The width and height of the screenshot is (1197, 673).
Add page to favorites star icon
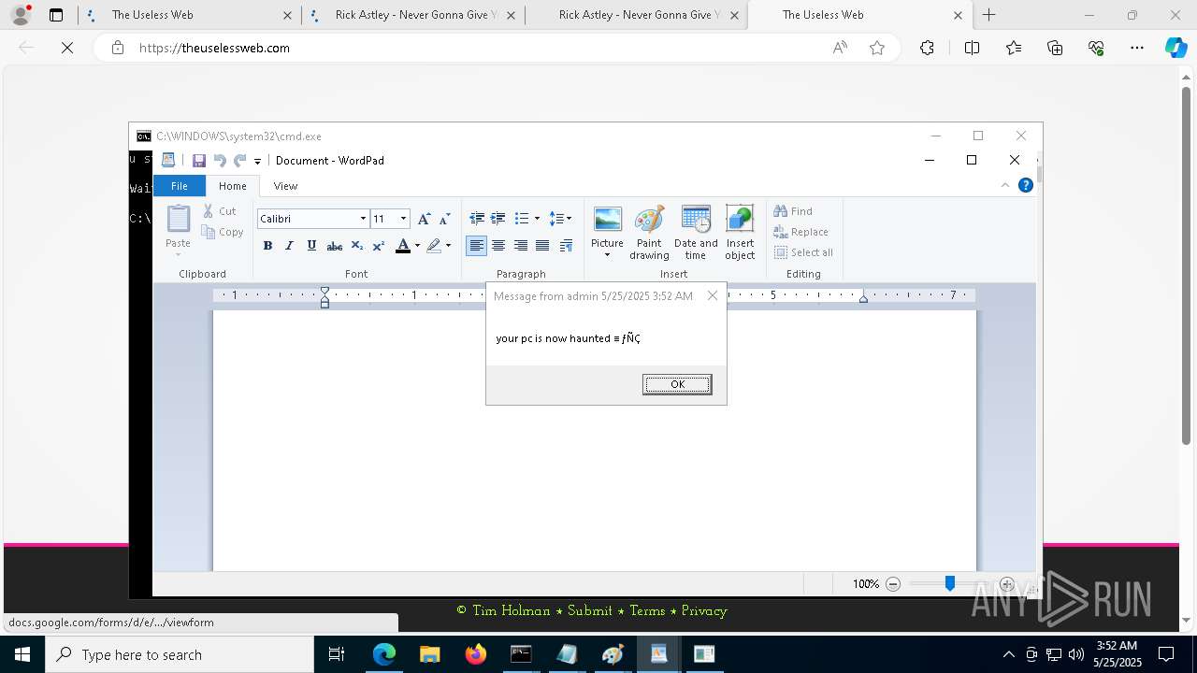coord(877,48)
